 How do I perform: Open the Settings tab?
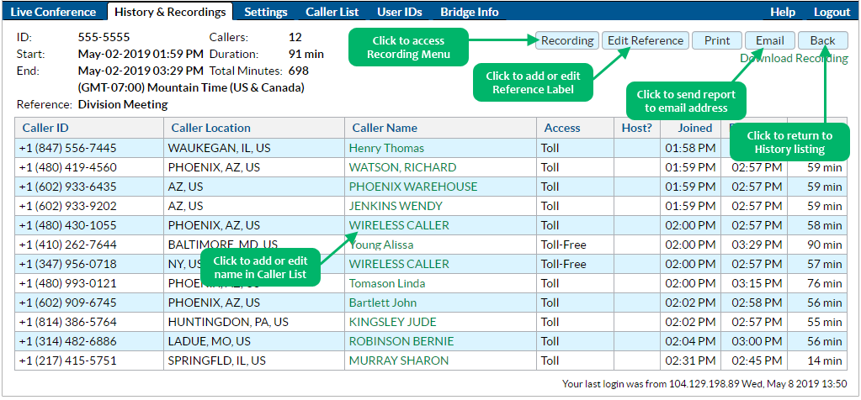coord(265,12)
